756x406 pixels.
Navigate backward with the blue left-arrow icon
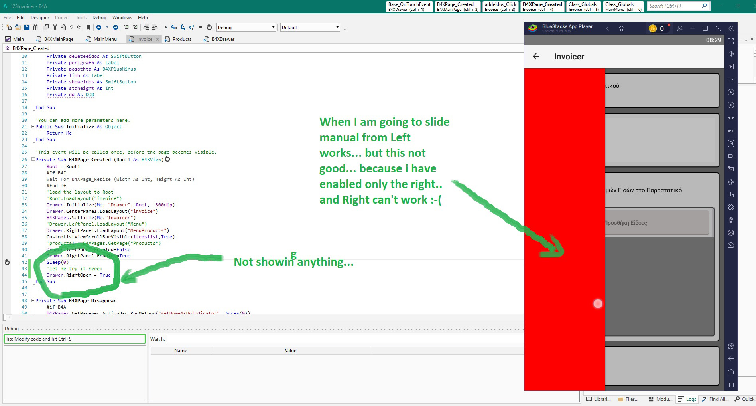98,27
